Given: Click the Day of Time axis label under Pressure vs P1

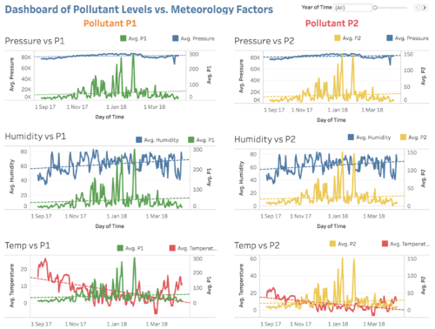Looking at the screenshot, I should (110, 117).
